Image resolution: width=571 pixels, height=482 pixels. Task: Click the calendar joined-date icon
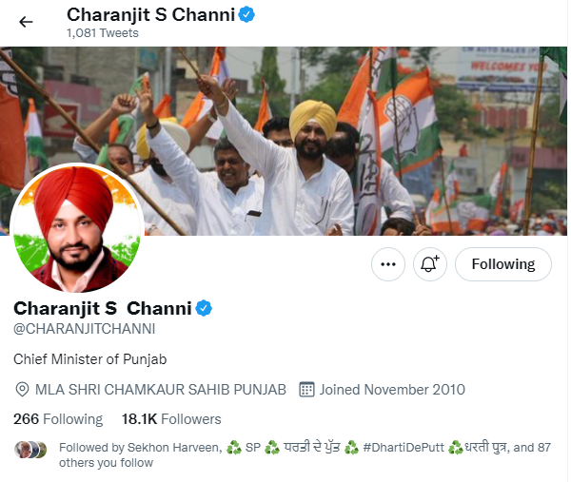pos(306,389)
